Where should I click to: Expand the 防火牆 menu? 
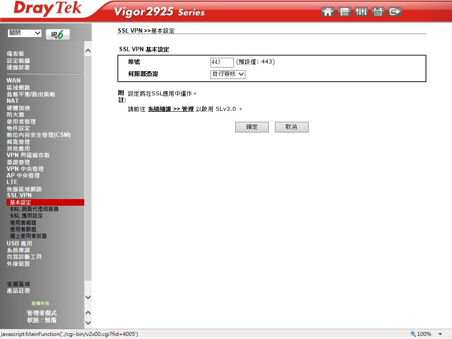click(x=15, y=114)
